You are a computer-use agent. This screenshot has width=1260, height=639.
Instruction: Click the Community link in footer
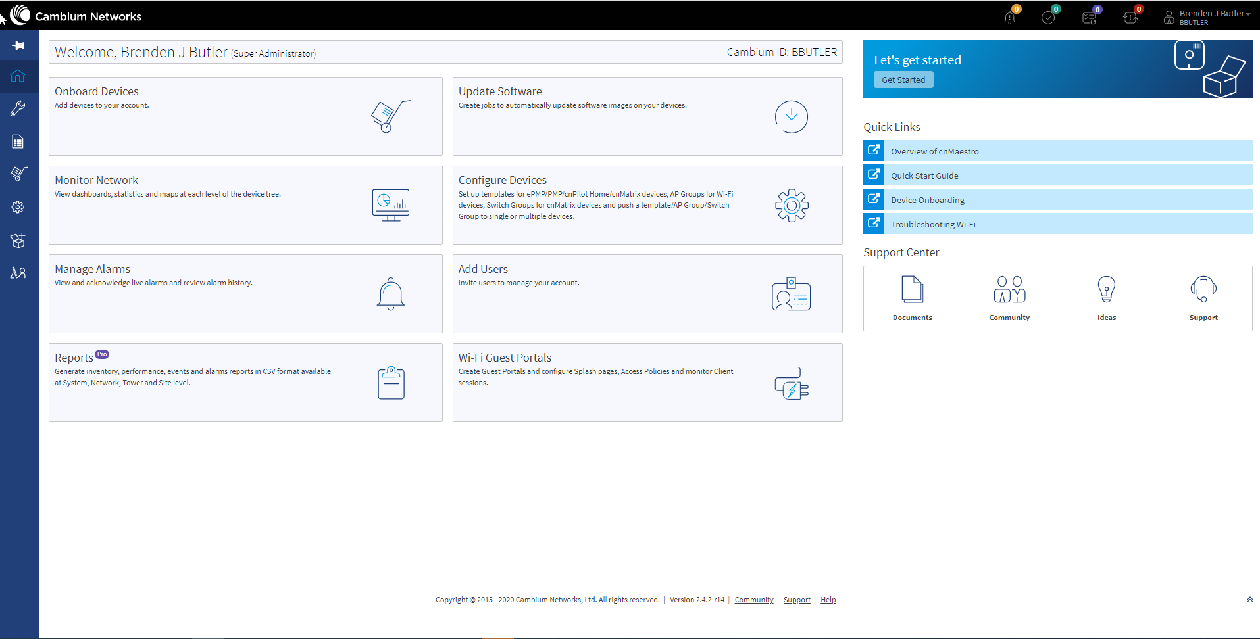[x=754, y=600]
